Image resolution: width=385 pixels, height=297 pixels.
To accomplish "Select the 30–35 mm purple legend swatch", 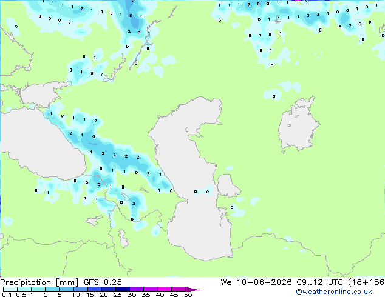I will (136, 289).
